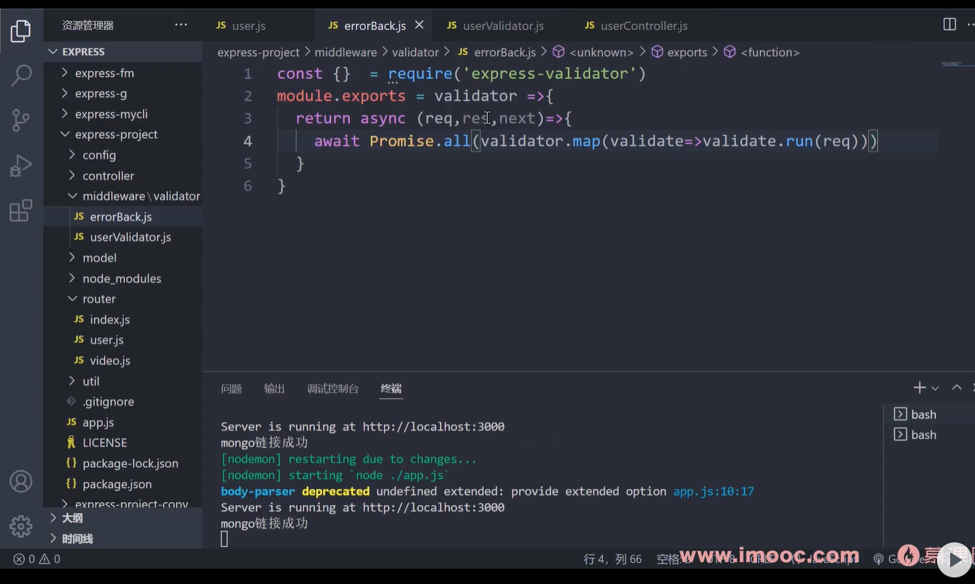975x584 pixels.
Task: Split the editor to the right
Action: tap(949, 25)
